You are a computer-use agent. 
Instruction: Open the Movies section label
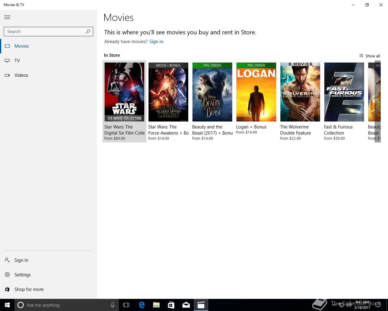pos(22,46)
